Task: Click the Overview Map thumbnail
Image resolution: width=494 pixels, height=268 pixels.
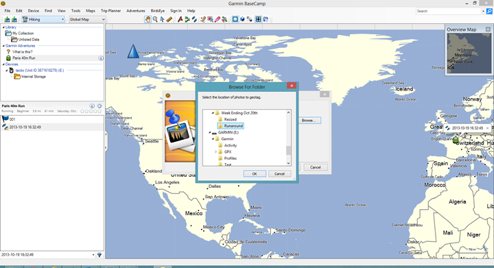Action: pos(469,53)
